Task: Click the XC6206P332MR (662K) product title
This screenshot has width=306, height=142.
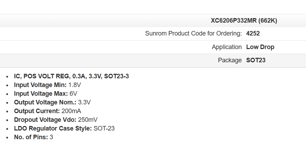Action: click(x=244, y=21)
